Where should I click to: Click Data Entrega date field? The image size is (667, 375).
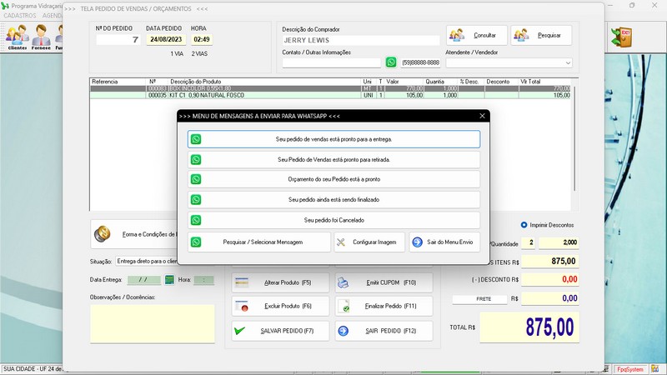143,280
